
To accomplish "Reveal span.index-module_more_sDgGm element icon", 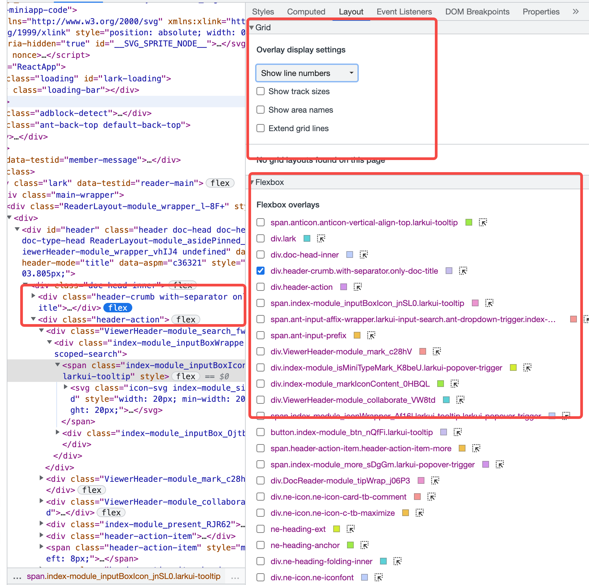I will [500, 465].
